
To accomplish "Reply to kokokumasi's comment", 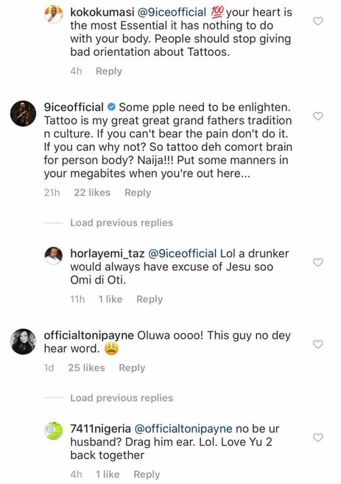I will coord(109,71).
